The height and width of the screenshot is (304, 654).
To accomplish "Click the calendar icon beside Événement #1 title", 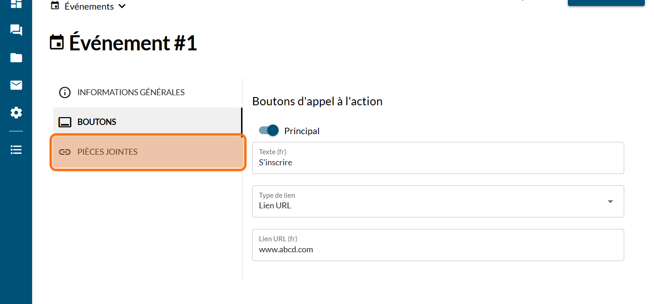I will click(x=57, y=43).
